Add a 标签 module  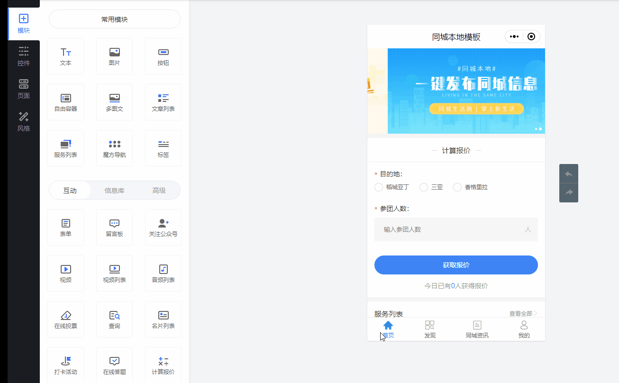(x=163, y=148)
